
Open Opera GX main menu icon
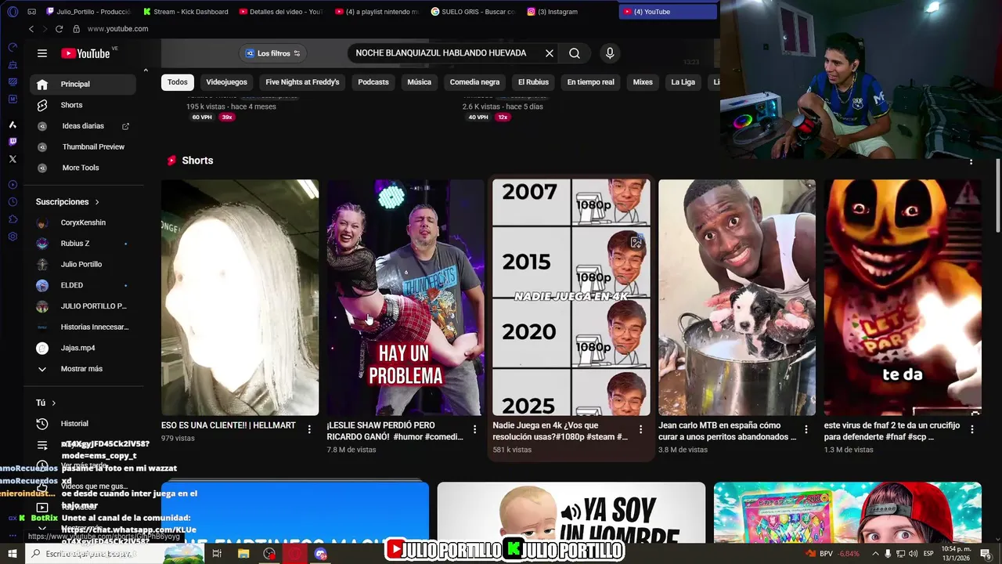click(13, 12)
